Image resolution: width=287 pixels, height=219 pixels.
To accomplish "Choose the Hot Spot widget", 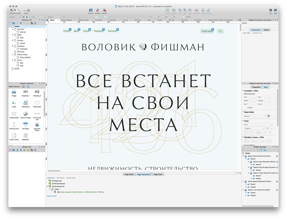I will tap(26, 125).
